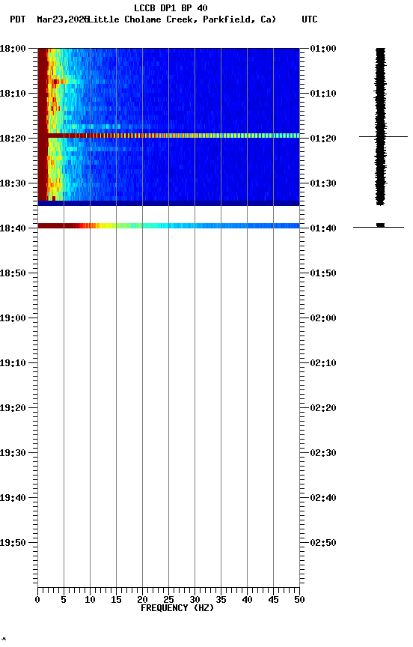
Task: Click the 19:50 PDT time label
Action: (13, 543)
